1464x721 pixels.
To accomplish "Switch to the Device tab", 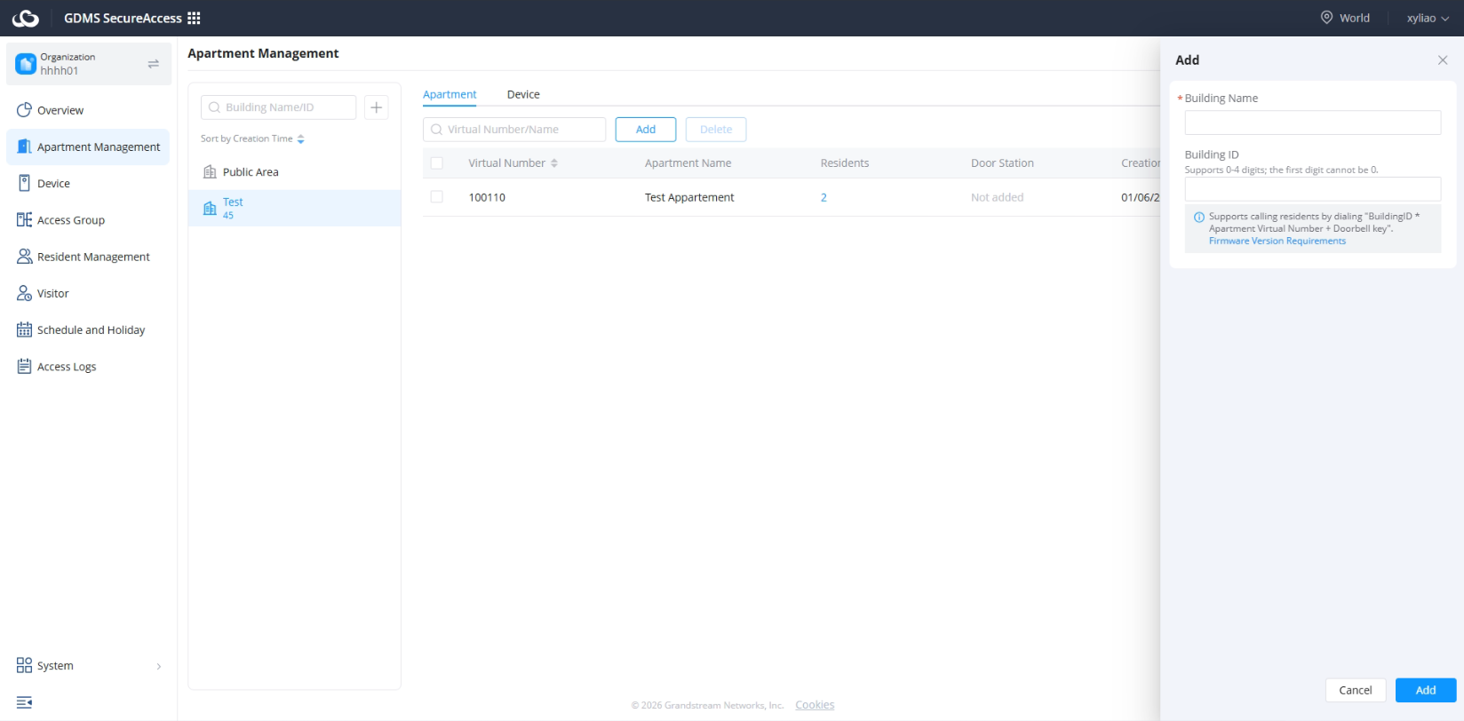I will click(x=523, y=94).
